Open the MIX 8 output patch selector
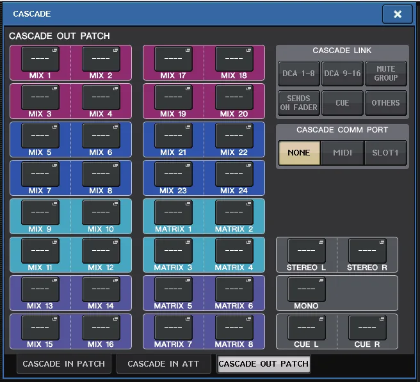 (x=101, y=174)
